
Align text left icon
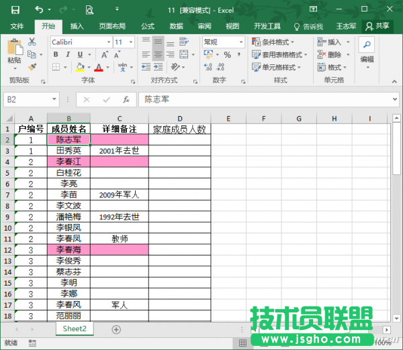pos(146,54)
